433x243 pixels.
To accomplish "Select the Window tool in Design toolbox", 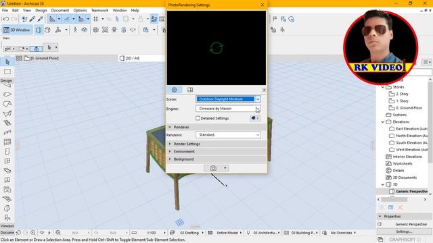I will 7,161.
